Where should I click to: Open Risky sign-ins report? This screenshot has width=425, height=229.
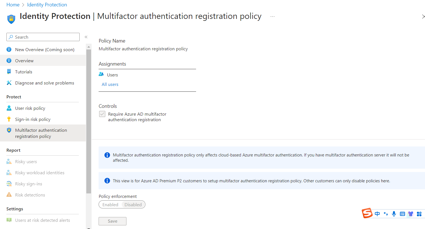[29, 184]
